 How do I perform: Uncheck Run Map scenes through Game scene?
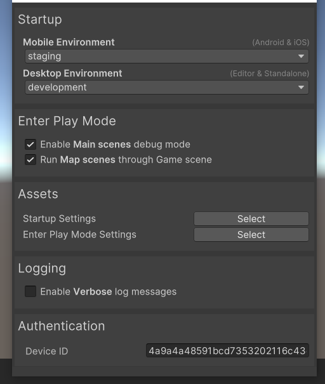pyautogui.click(x=30, y=160)
